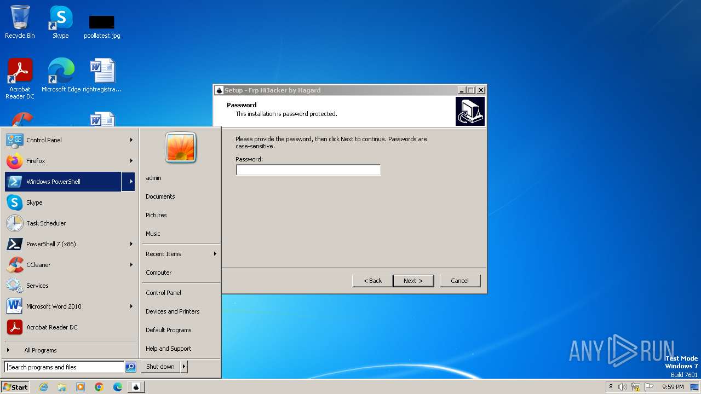The height and width of the screenshot is (394, 701).
Task: Expand the Microsoft Word 2010 jump list arrow
Action: click(131, 306)
